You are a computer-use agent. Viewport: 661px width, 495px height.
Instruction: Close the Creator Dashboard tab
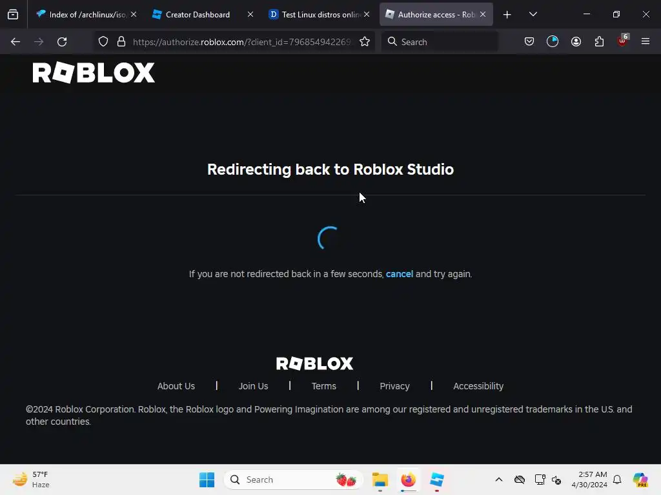[250, 14]
